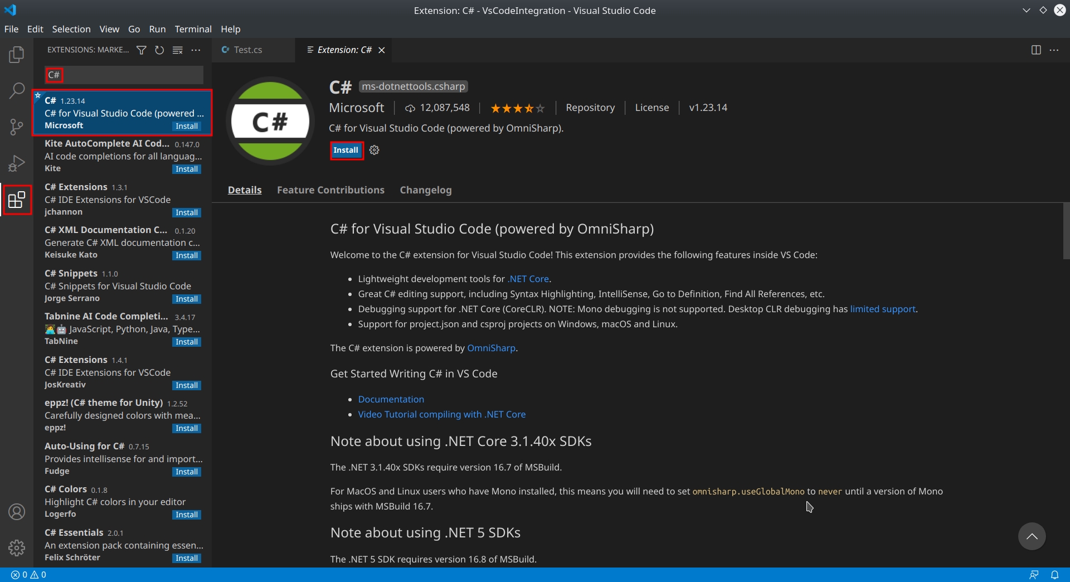1070x582 pixels.
Task: Open the Run and Debug view
Action: point(16,163)
